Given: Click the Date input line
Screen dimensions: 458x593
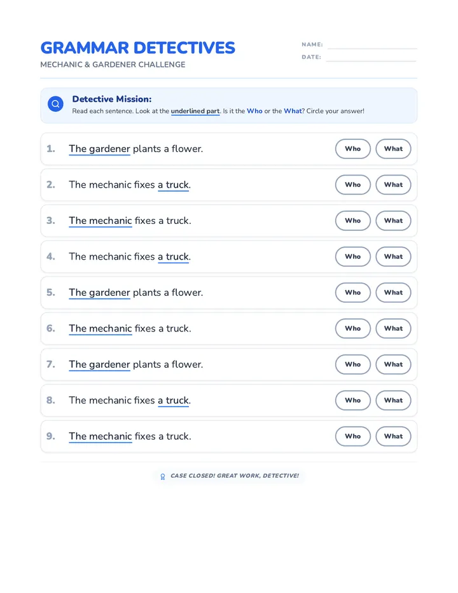Looking at the screenshot, I should [371, 58].
